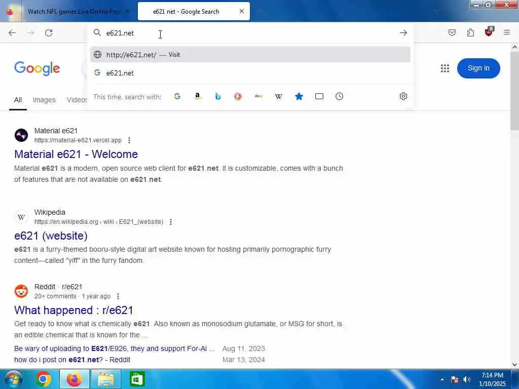This screenshot has width=519, height=389.
Task: Open search settings gear icon
Action: pyautogui.click(x=403, y=96)
